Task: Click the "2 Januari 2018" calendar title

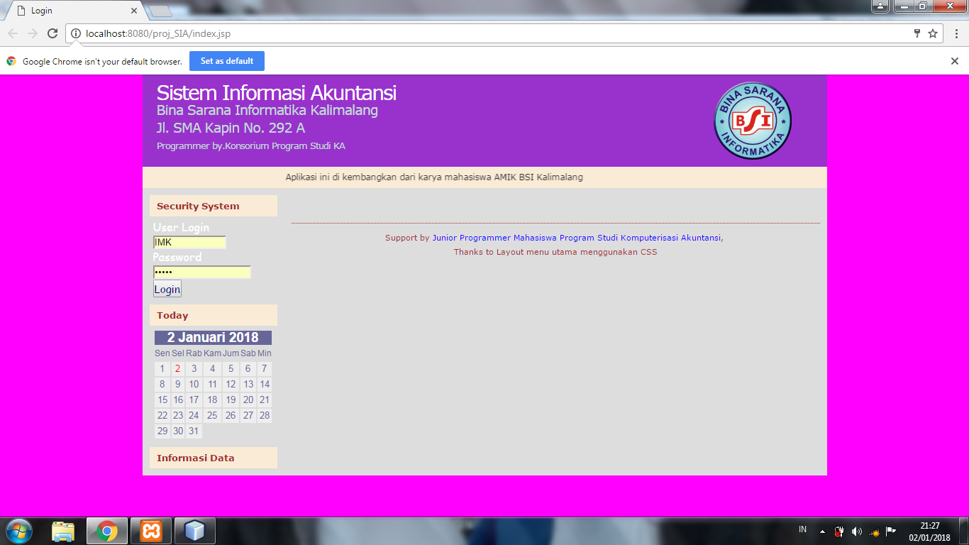Action: tap(213, 338)
